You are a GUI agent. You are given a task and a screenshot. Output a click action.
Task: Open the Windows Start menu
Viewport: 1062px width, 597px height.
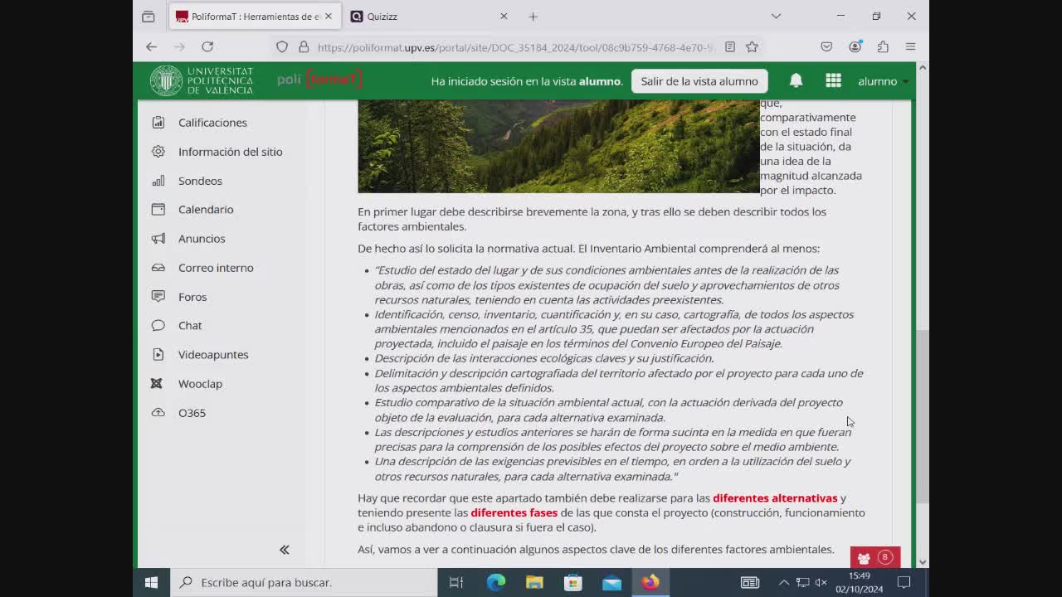(x=151, y=582)
